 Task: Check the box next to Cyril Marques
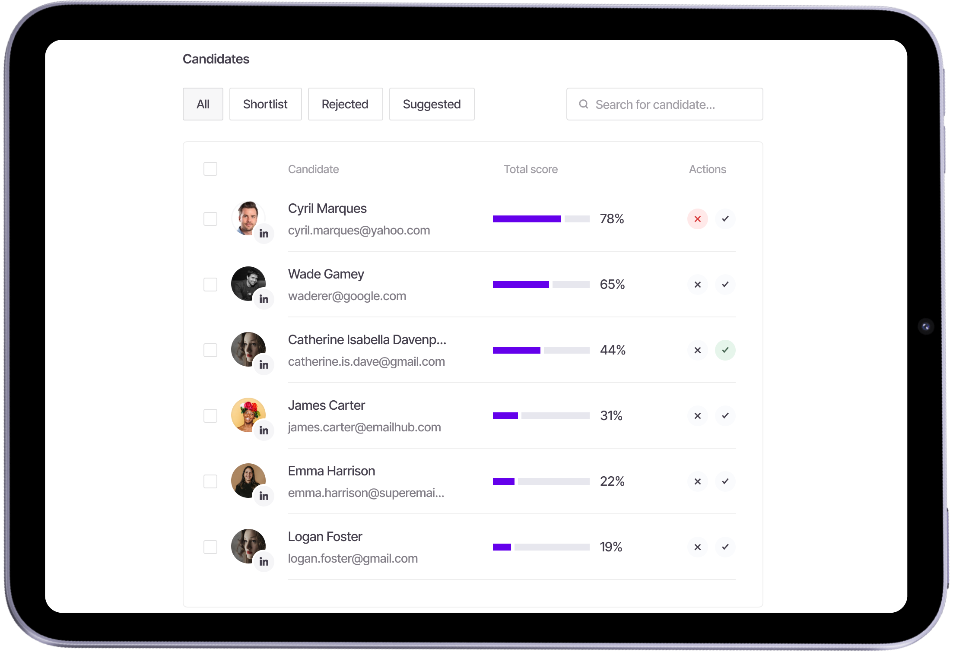pyautogui.click(x=210, y=219)
